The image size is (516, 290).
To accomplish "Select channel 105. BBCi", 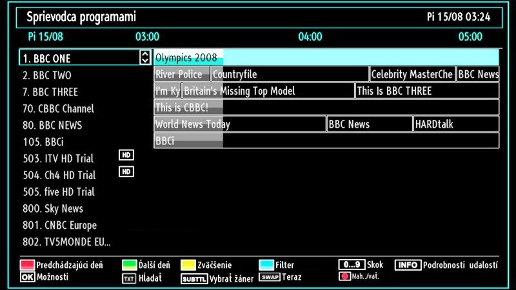I will coord(43,142).
